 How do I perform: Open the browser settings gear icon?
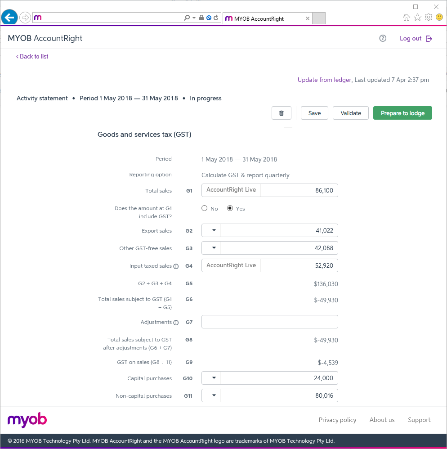coord(428,17)
